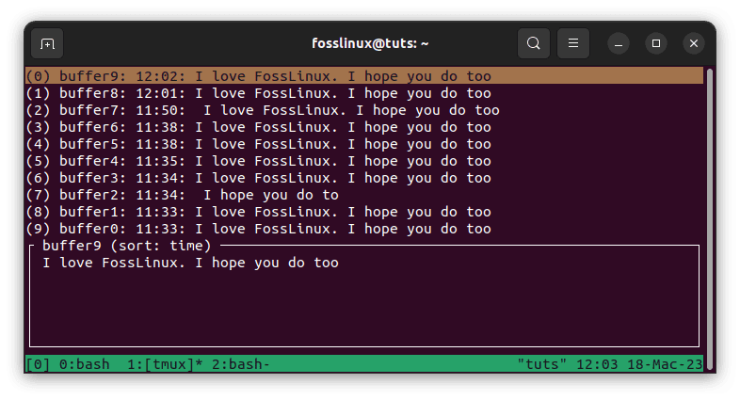740x400 pixels.
Task: Minimize the terminal window
Action: point(619,43)
